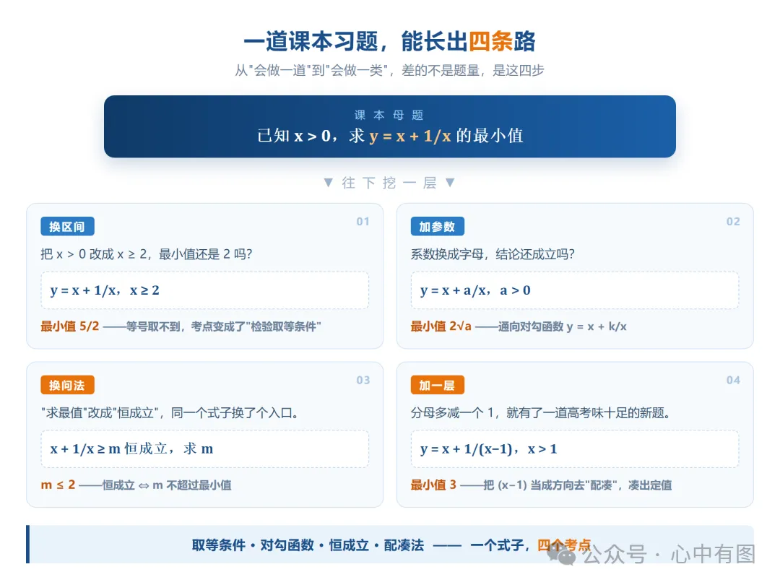Click the 加参数 tag
This screenshot has width=780, height=585.
(437, 226)
